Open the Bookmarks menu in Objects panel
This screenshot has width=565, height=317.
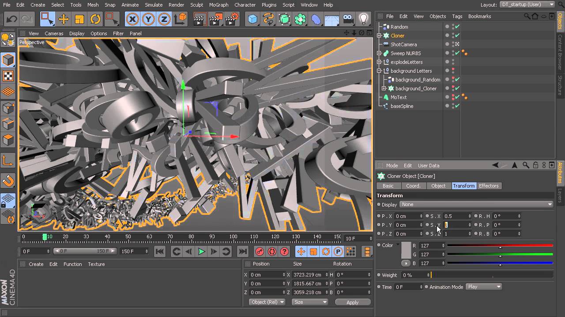pyautogui.click(x=479, y=16)
